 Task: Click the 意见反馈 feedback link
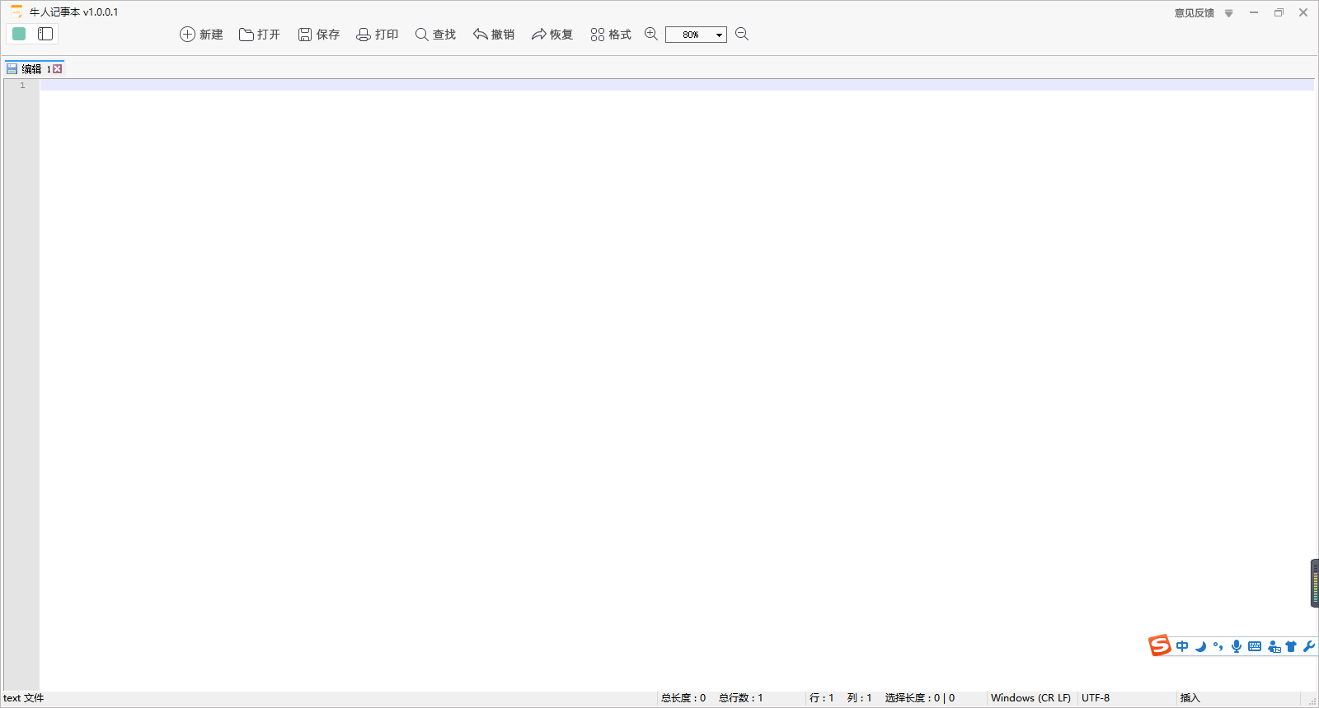(x=1194, y=13)
